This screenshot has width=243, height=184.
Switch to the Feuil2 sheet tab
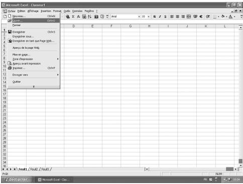click(x=34, y=169)
